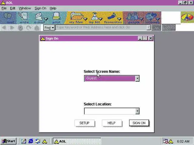This screenshot has width=194, height=145.
Task: Click the AOL quick launch icon
Action: [45, 141]
